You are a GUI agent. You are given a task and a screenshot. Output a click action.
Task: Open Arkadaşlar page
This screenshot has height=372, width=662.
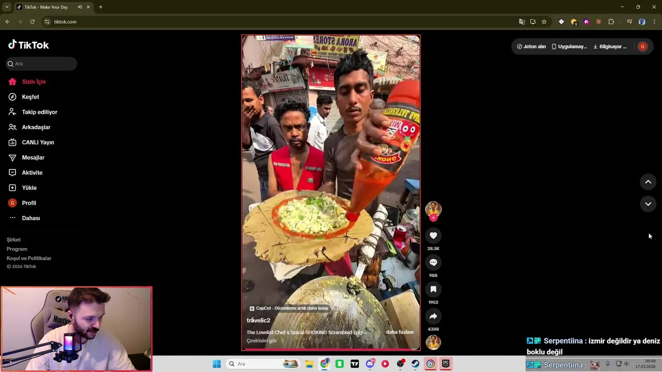click(29, 127)
